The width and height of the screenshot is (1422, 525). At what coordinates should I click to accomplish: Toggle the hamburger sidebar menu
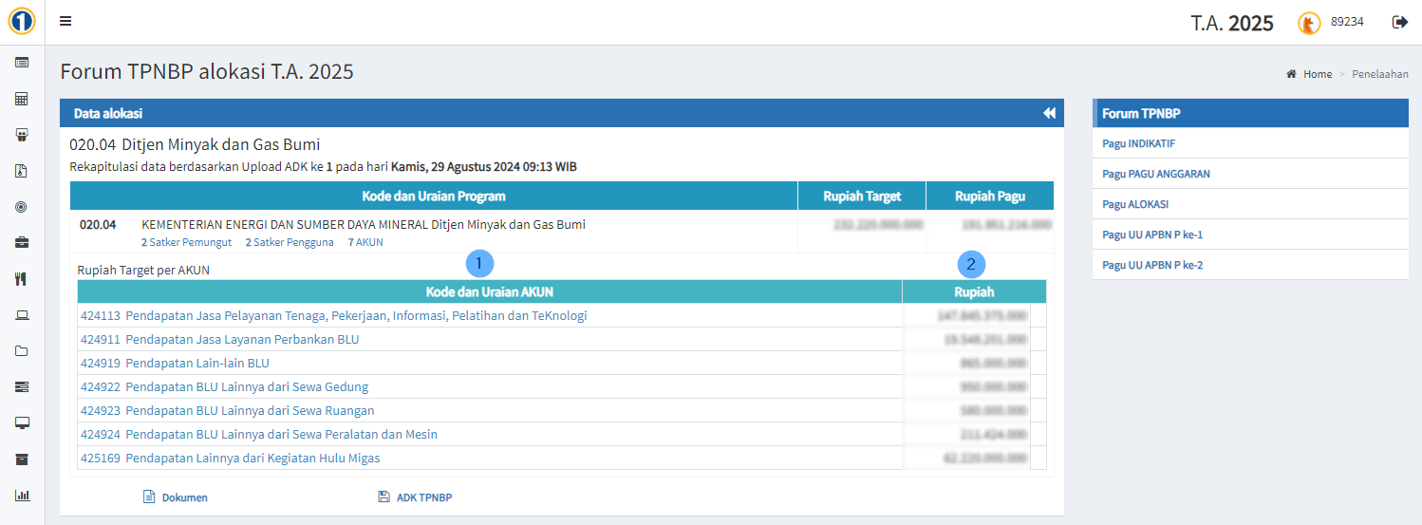pos(65,22)
